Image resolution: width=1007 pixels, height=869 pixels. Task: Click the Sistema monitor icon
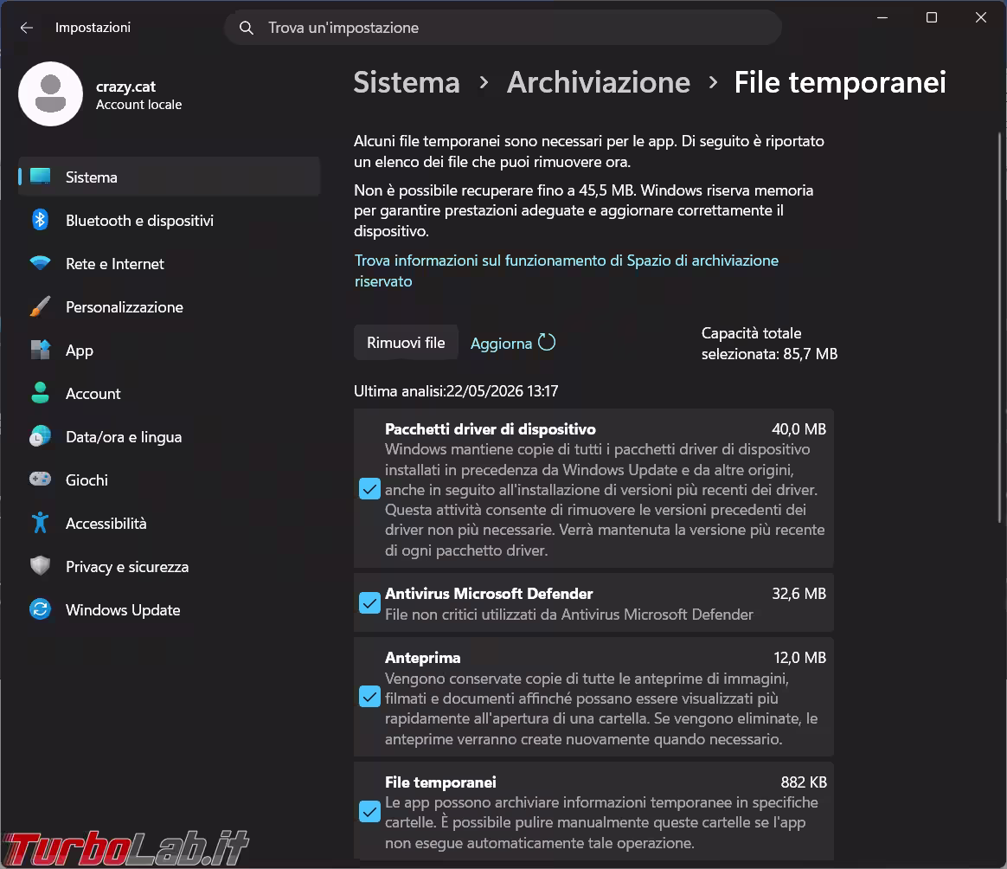[40, 176]
